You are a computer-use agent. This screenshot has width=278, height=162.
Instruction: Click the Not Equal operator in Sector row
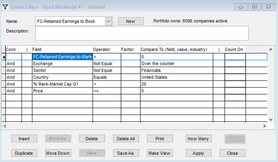click(107, 70)
